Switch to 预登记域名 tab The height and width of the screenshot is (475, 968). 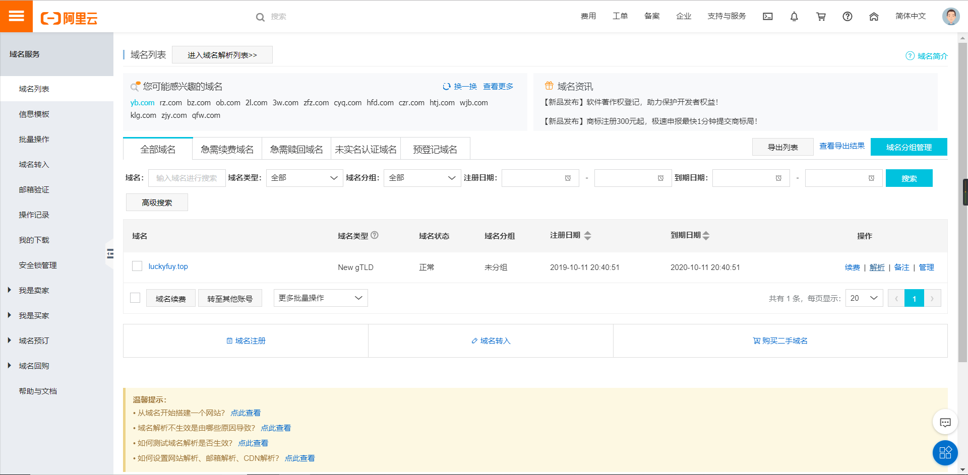(x=435, y=149)
